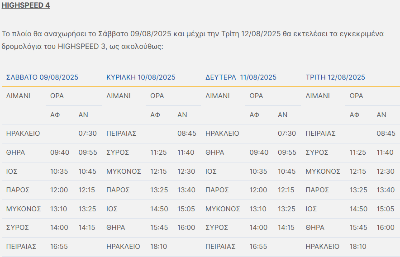Click the intro paragraph about the HIGHSPEED 3 routes
This screenshot has width=400, height=257.
click(193, 40)
